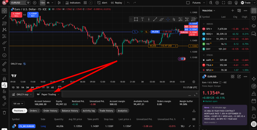Viewport: 257px width, 130px height.
Task: Open the tst USD account dropdown
Action: (x=18, y=103)
